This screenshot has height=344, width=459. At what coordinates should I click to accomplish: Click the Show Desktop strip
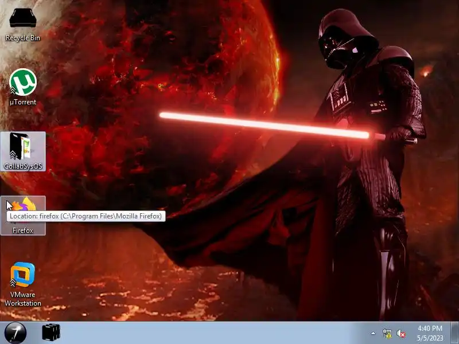point(454,333)
